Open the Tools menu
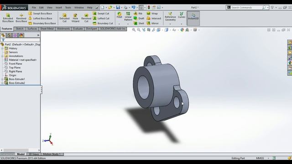 coord(68,7)
